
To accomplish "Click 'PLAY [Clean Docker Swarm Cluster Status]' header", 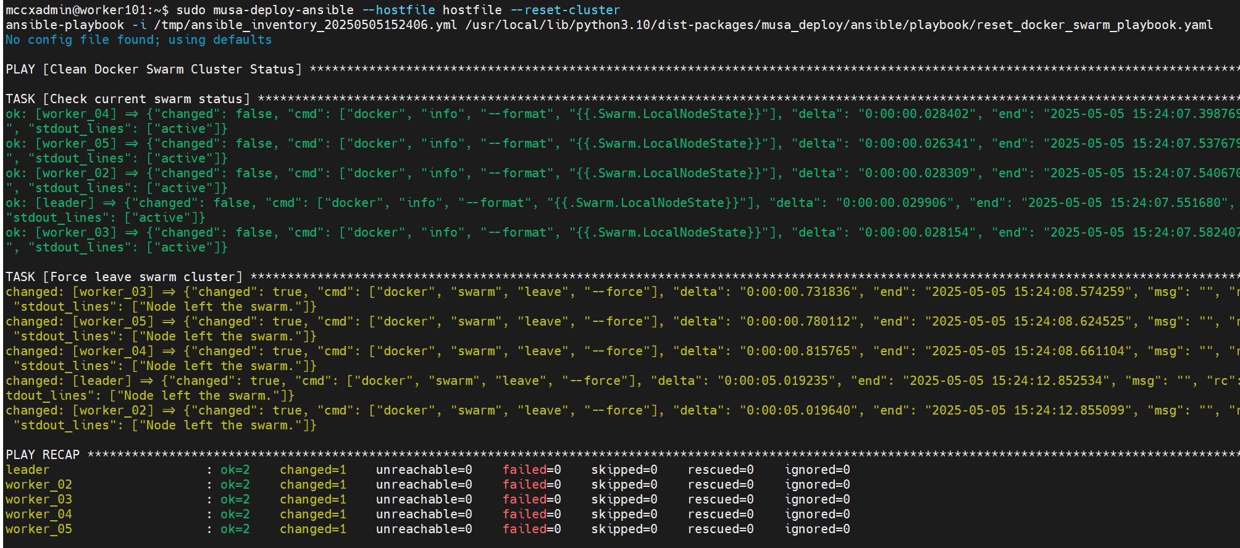I will click(x=154, y=69).
